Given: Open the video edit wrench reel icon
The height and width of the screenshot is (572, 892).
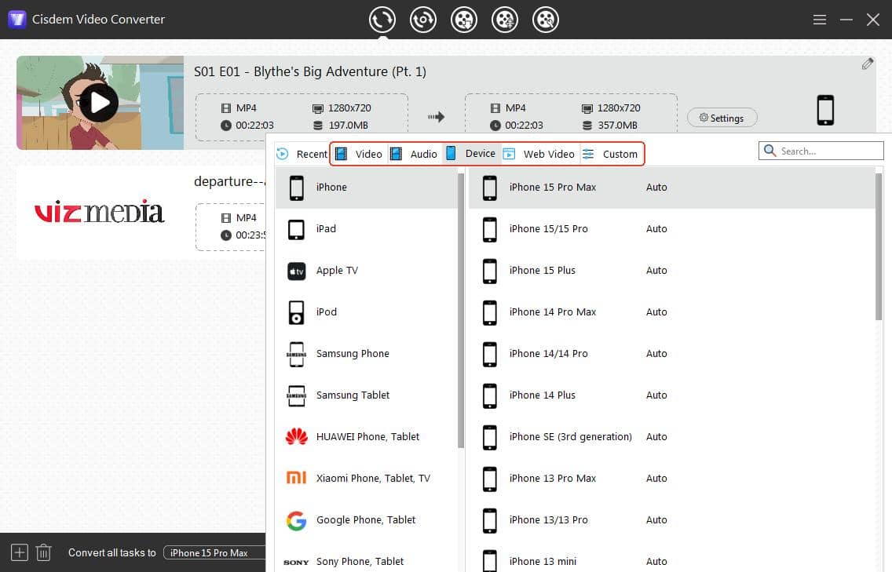Looking at the screenshot, I should (x=546, y=20).
